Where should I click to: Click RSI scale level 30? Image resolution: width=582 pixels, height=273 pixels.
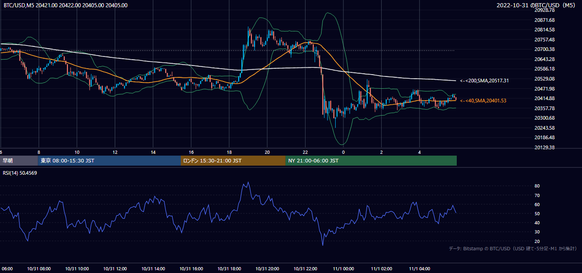pyautogui.click(x=537, y=232)
